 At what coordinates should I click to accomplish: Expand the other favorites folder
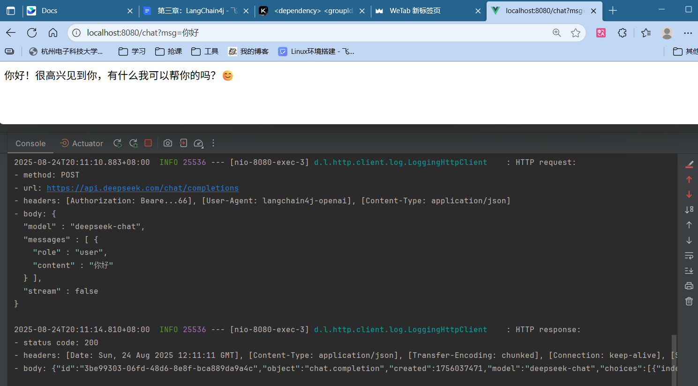(685, 52)
